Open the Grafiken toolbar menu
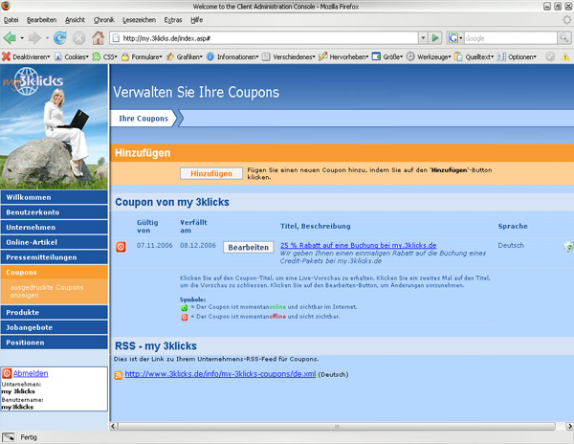This screenshot has height=444, width=574. [x=184, y=56]
